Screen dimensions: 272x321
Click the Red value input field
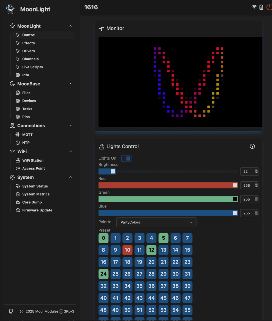[247, 185]
